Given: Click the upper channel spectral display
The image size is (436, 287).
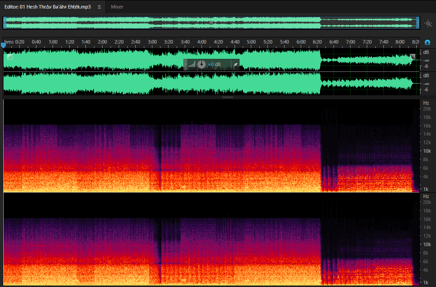Looking at the screenshot, I should [x=211, y=146].
